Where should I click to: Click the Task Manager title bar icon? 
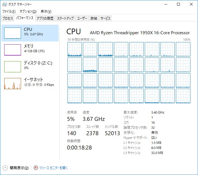[x=4, y=4]
